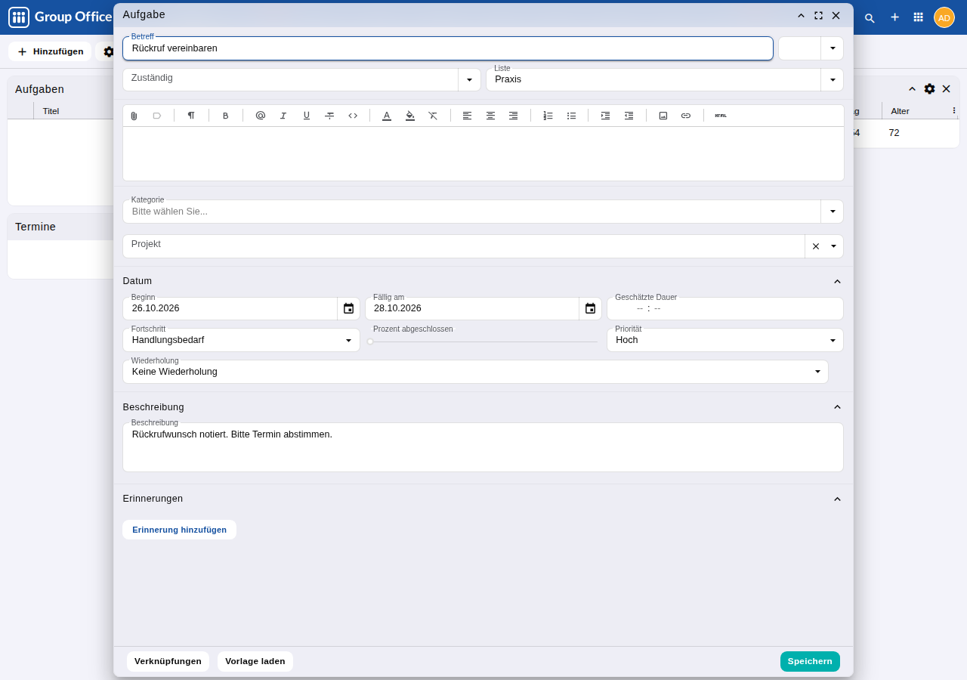Insert a numbered list
Viewport: 967px width, 680px height.
(x=548, y=116)
